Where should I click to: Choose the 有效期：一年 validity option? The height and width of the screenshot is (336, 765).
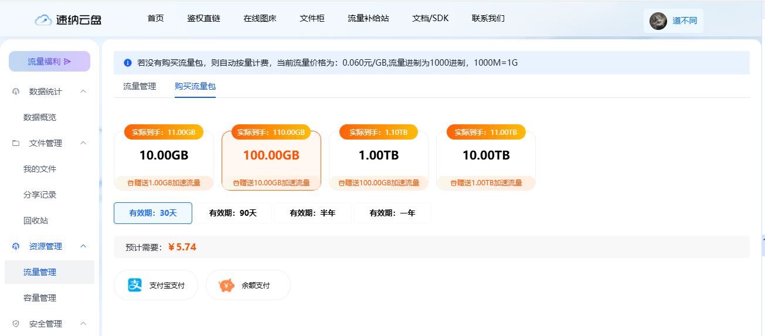point(392,213)
